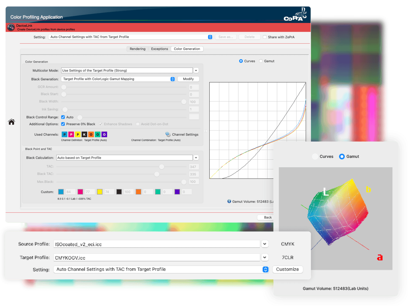The height and width of the screenshot is (306, 408).
Task: Open Channel Settings link
Action: point(185,135)
